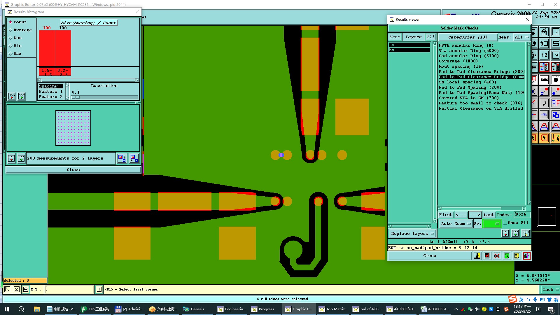Click the All layers button
Image resolution: width=560 pixels, height=315 pixels.
pos(430,37)
